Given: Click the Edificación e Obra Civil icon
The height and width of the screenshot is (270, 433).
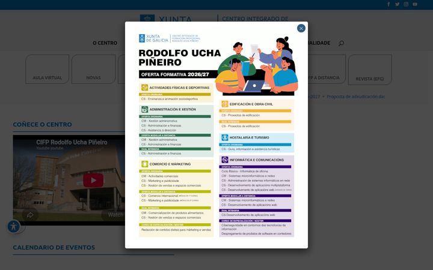Looking at the screenshot, I should (225, 104).
